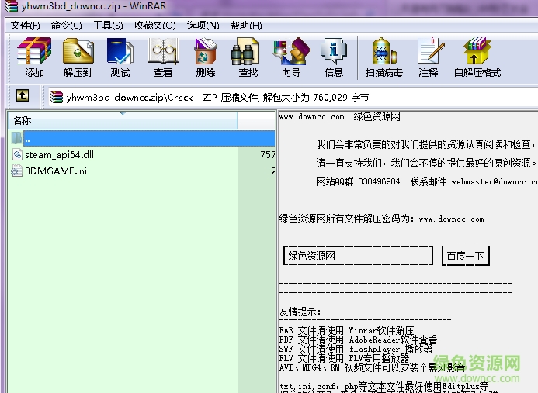Start 扫描病毒 (Virus Scan)

pos(384,57)
